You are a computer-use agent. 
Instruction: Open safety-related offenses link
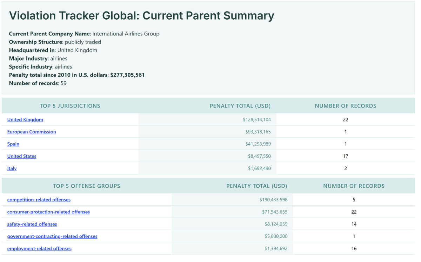pos(32,224)
